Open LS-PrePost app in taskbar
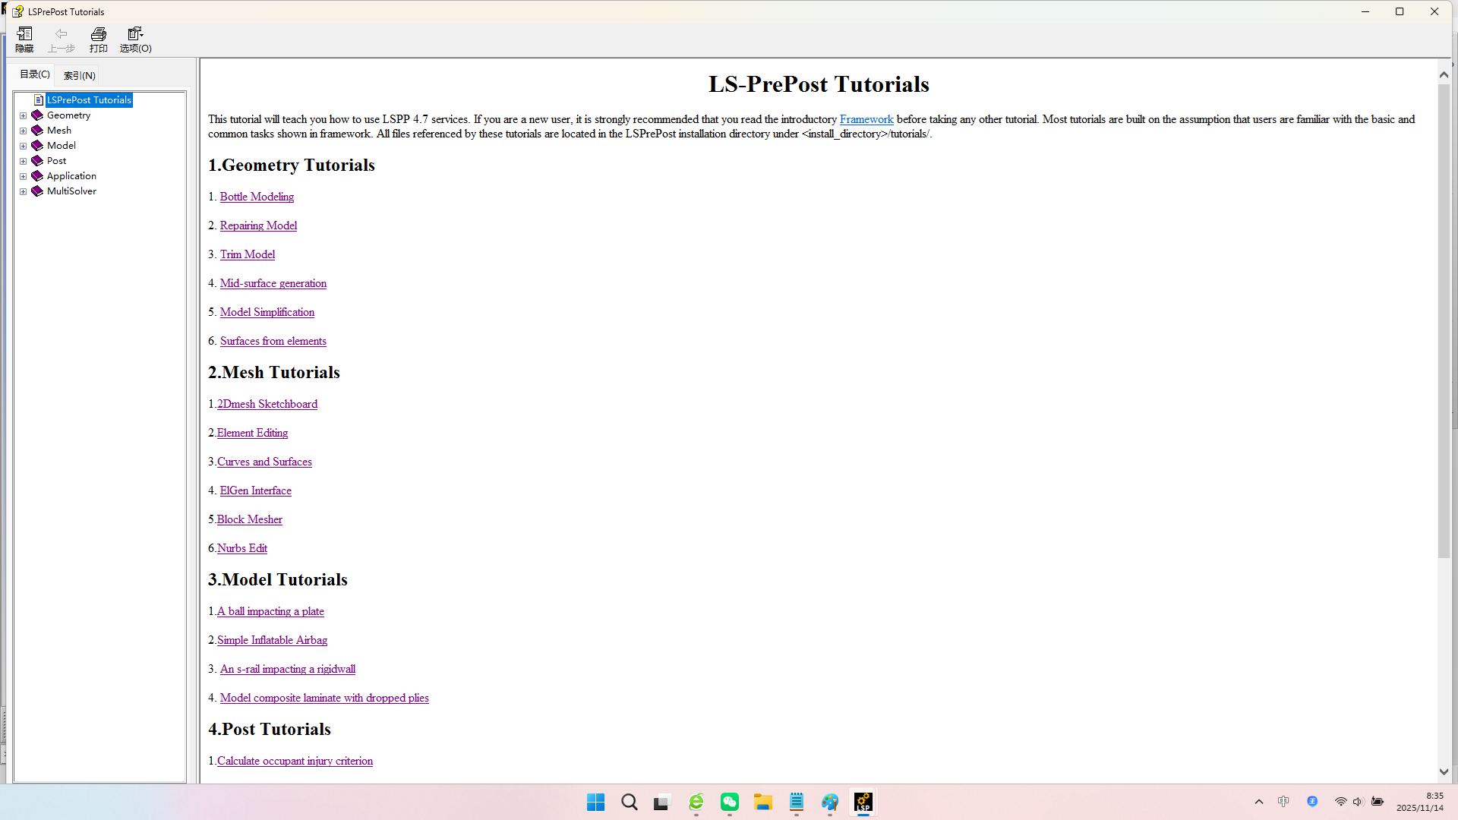This screenshot has width=1458, height=820. pos(863,803)
